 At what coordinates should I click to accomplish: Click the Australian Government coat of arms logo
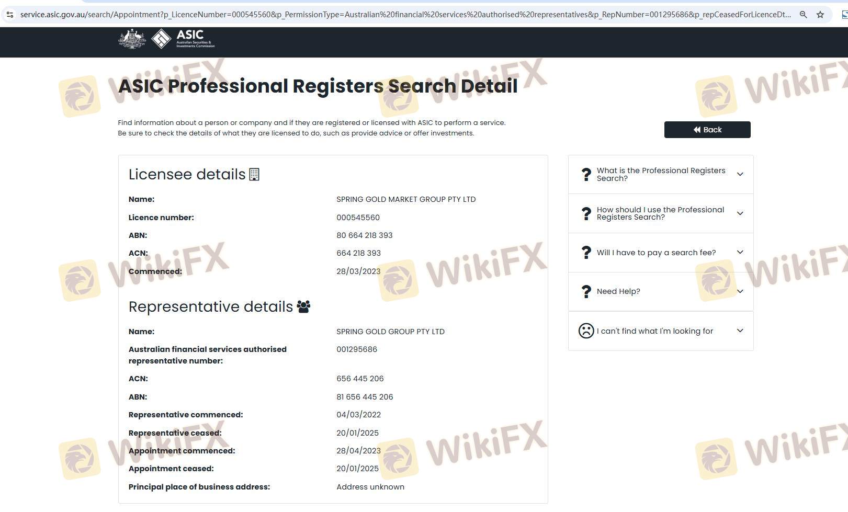pyautogui.click(x=132, y=39)
